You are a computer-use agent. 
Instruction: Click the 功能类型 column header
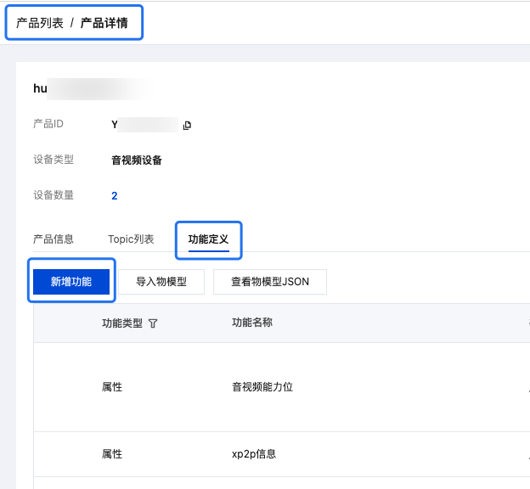(122, 323)
